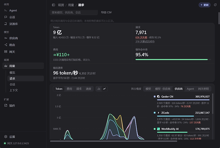Split by 网关密钥 dimension
Image resolution: width=220 pixels, height=148 pixels.
[203, 89]
